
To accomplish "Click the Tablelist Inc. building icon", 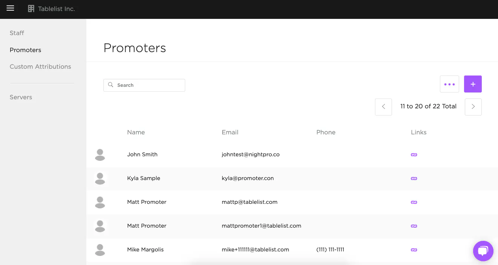I will pos(31,9).
